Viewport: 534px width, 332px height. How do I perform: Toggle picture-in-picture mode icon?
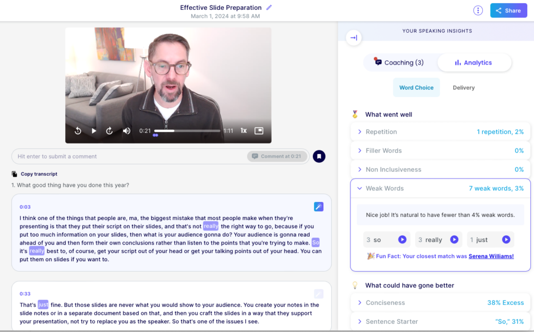259,131
